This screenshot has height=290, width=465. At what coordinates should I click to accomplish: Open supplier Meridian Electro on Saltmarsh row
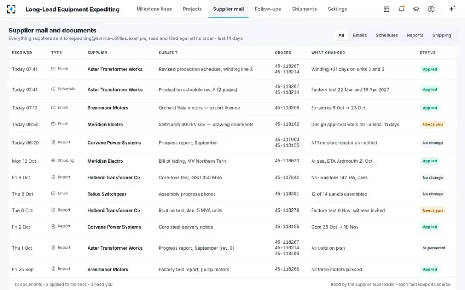coord(105,125)
